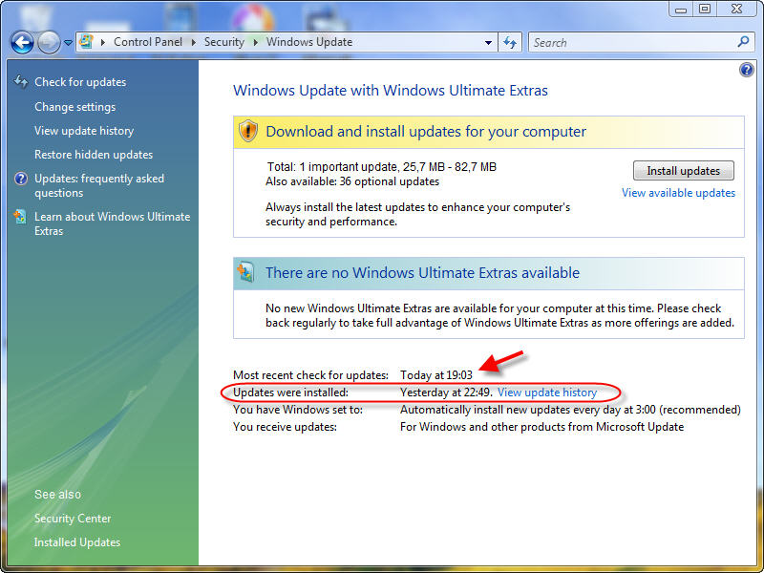
Task: Select Control Panel in the breadcrumb path
Action: tap(149, 42)
